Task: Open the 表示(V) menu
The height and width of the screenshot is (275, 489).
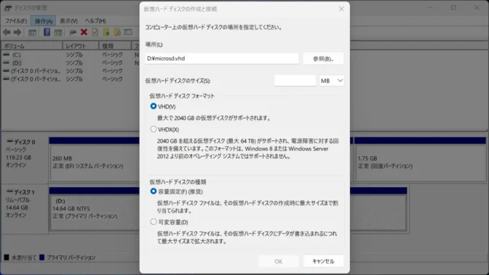Action: pos(68,21)
